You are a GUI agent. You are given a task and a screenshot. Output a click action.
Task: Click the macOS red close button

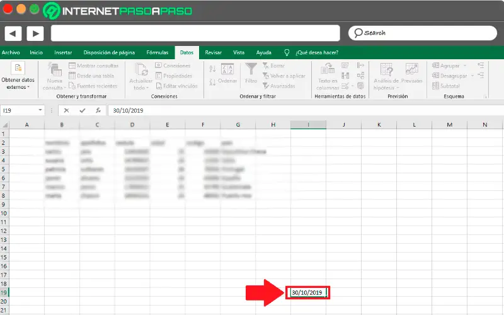pos(8,9)
